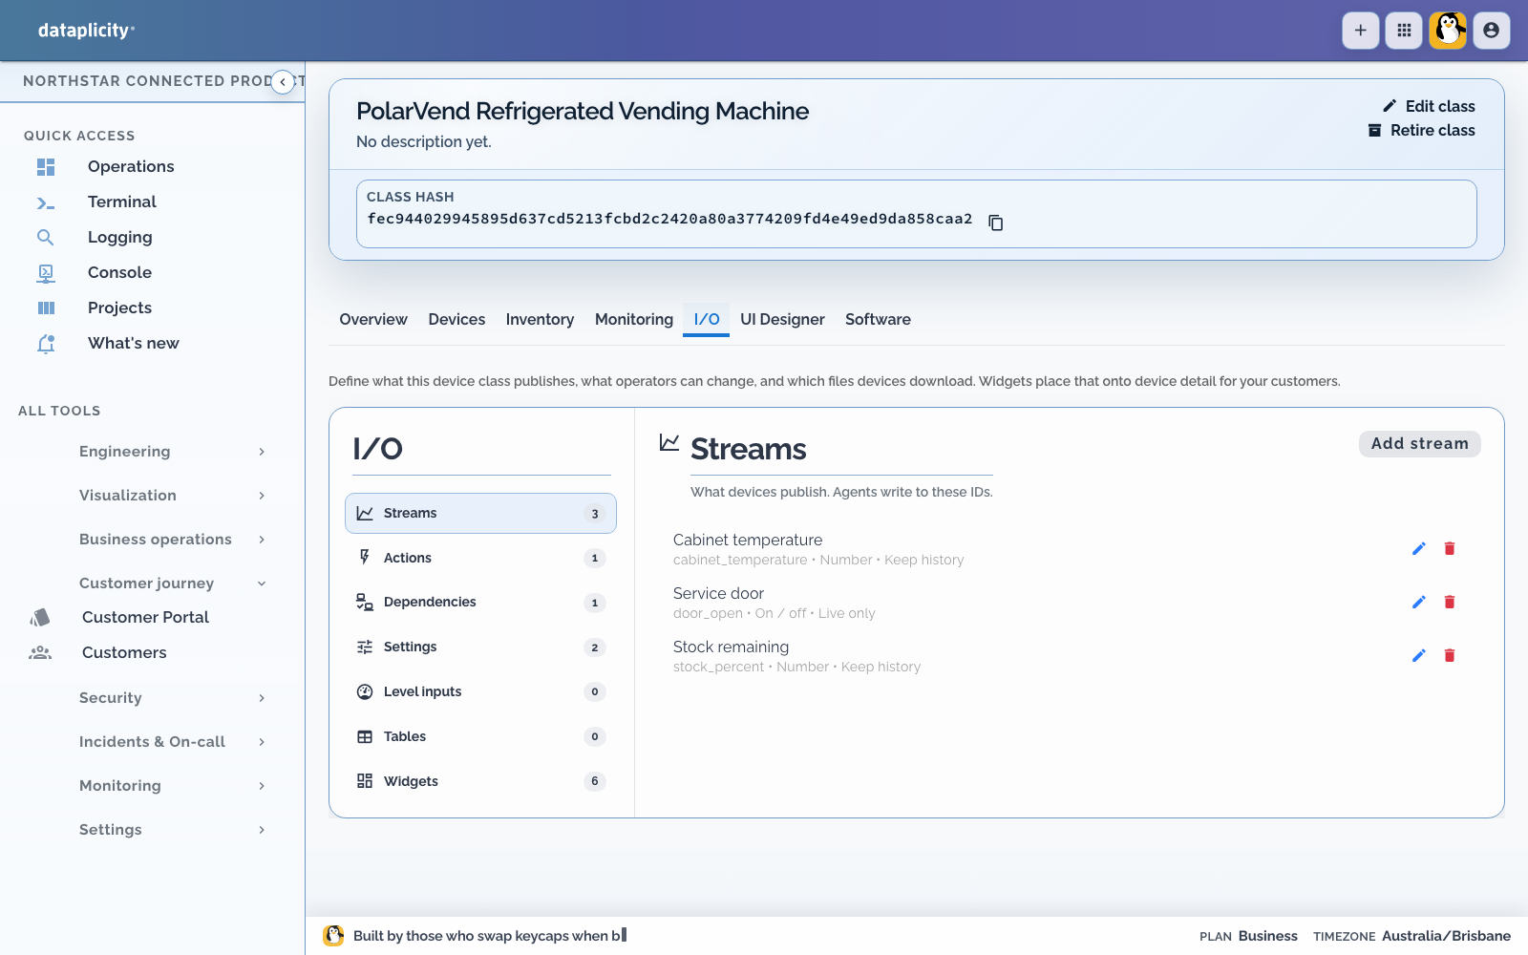Viewport: 1528px width, 955px height.
Task: Switch to the Software tab
Action: 878,320
